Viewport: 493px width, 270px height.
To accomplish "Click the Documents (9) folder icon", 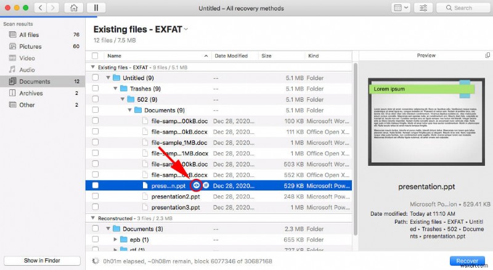I will (x=138, y=110).
